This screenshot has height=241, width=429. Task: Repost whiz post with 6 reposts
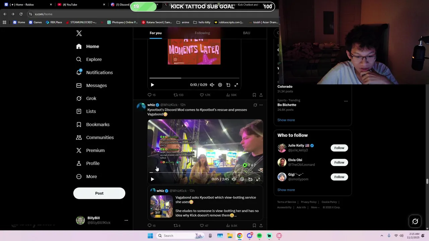click(x=177, y=226)
